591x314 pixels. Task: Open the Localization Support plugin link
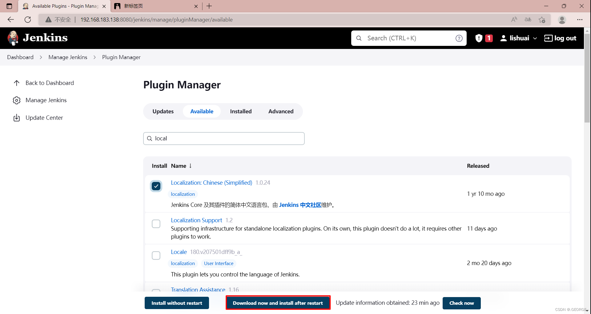pos(196,220)
